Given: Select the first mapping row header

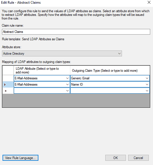Looking at the screenshot, I should coord(8,78).
